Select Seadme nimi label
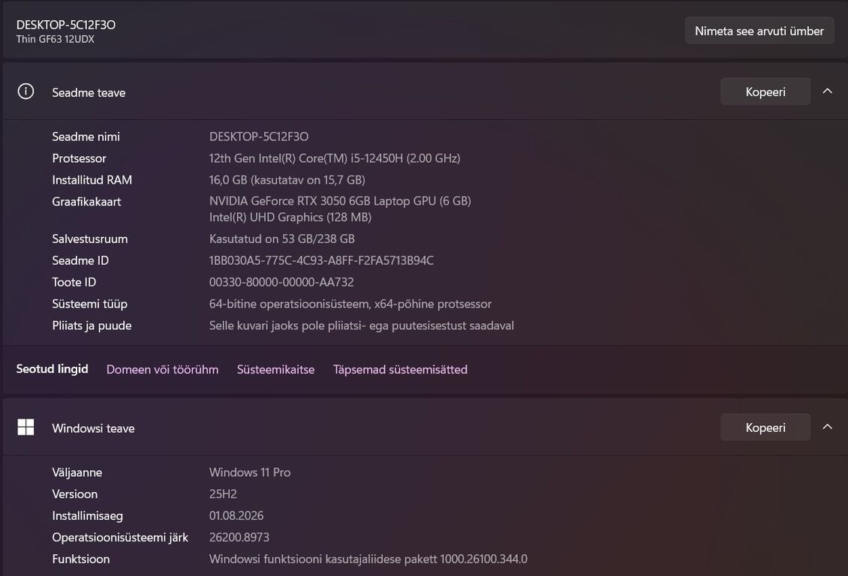Viewport: 848px width, 576px height. point(86,136)
